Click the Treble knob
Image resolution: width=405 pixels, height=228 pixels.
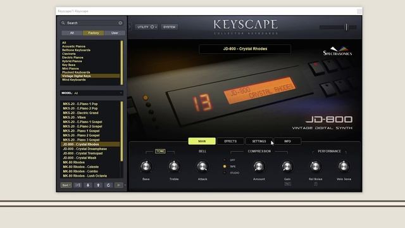coord(174,166)
